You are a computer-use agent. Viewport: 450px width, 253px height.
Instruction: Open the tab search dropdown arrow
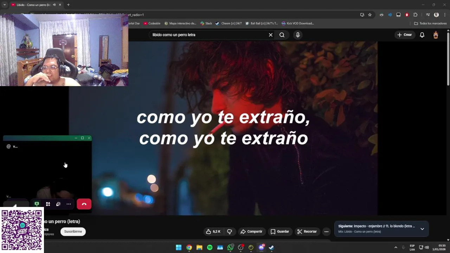click(4, 5)
